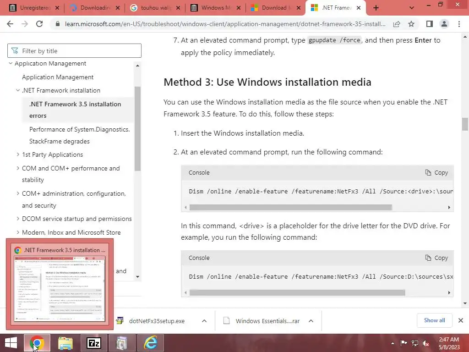Open 7-Zip from the taskbar
The width and height of the screenshot is (469, 352).
pos(93,343)
